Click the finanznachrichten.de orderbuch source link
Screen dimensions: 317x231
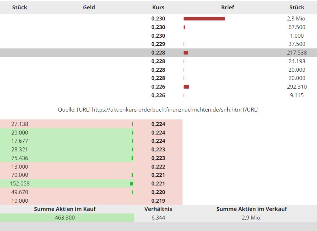click(x=167, y=110)
